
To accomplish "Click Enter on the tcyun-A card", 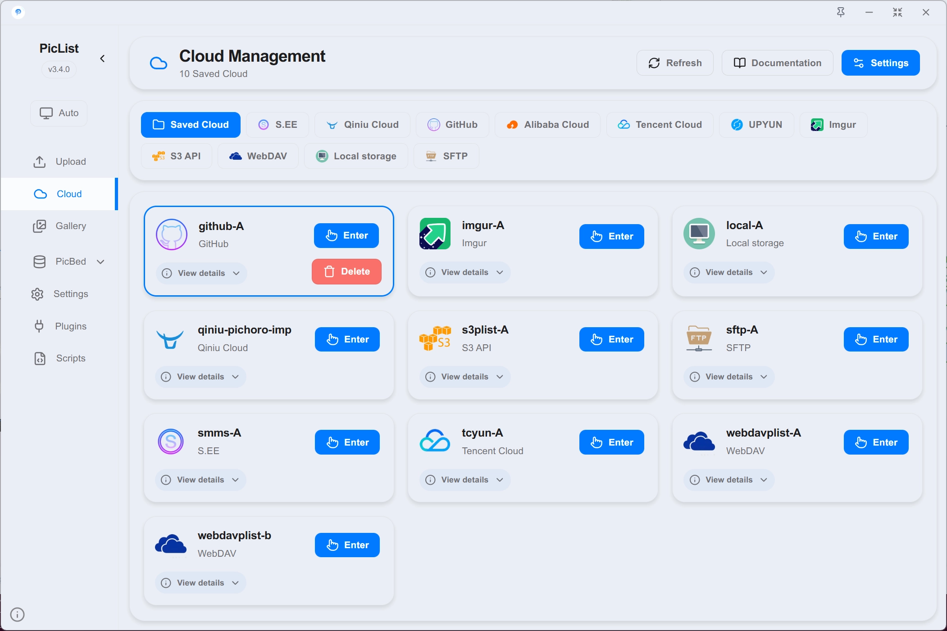I will pyautogui.click(x=611, y=442).
